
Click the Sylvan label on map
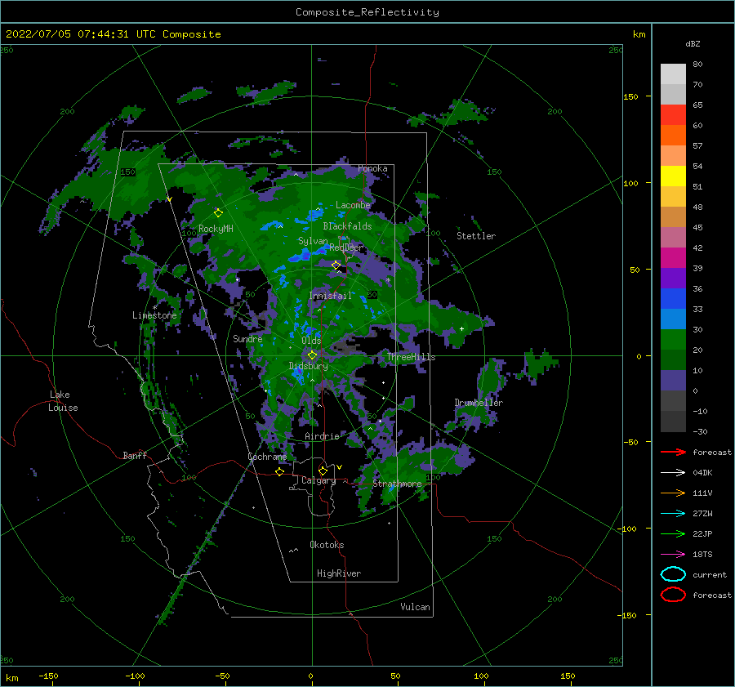[x=313, y=241]
